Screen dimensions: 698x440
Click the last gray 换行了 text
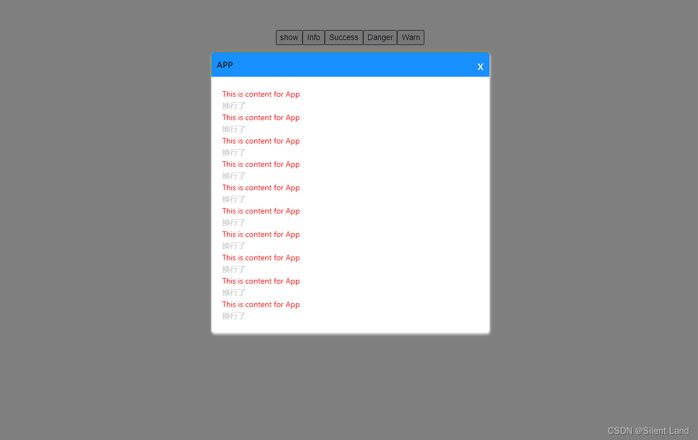point(234,316)
